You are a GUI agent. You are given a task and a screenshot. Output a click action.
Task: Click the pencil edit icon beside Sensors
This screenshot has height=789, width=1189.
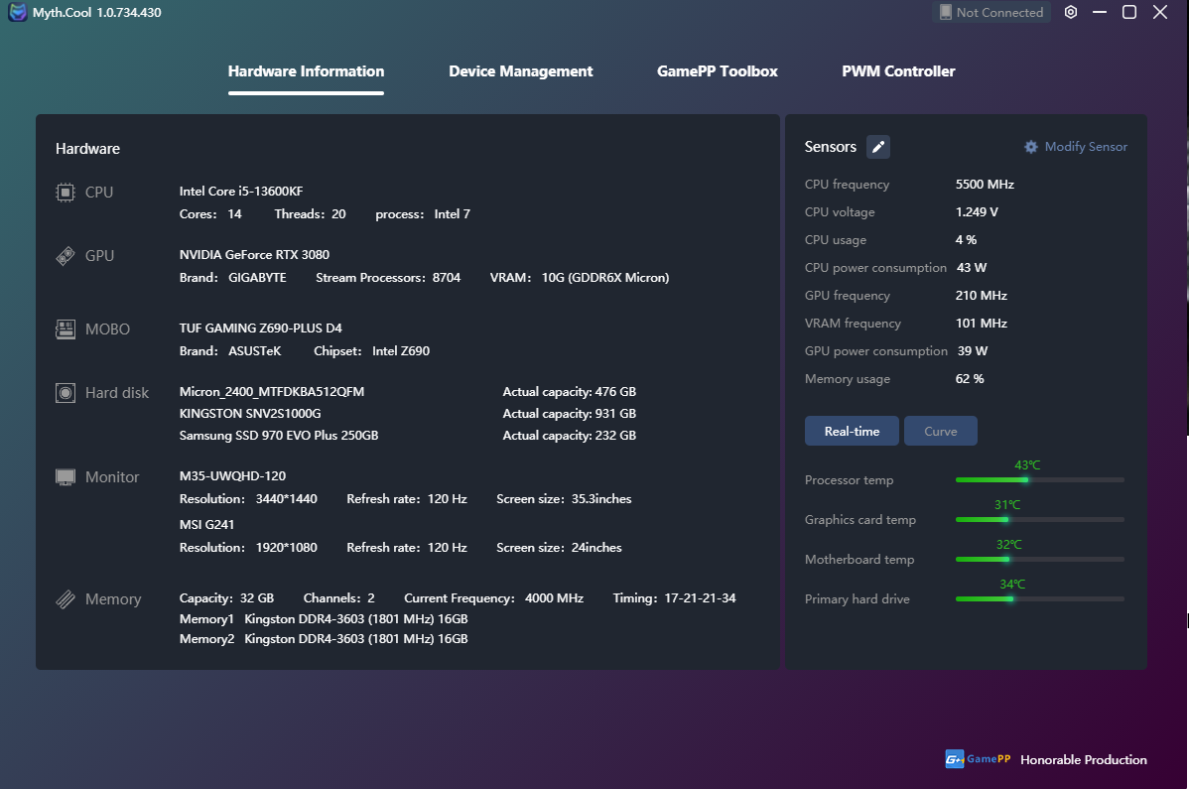pos(878,147)
